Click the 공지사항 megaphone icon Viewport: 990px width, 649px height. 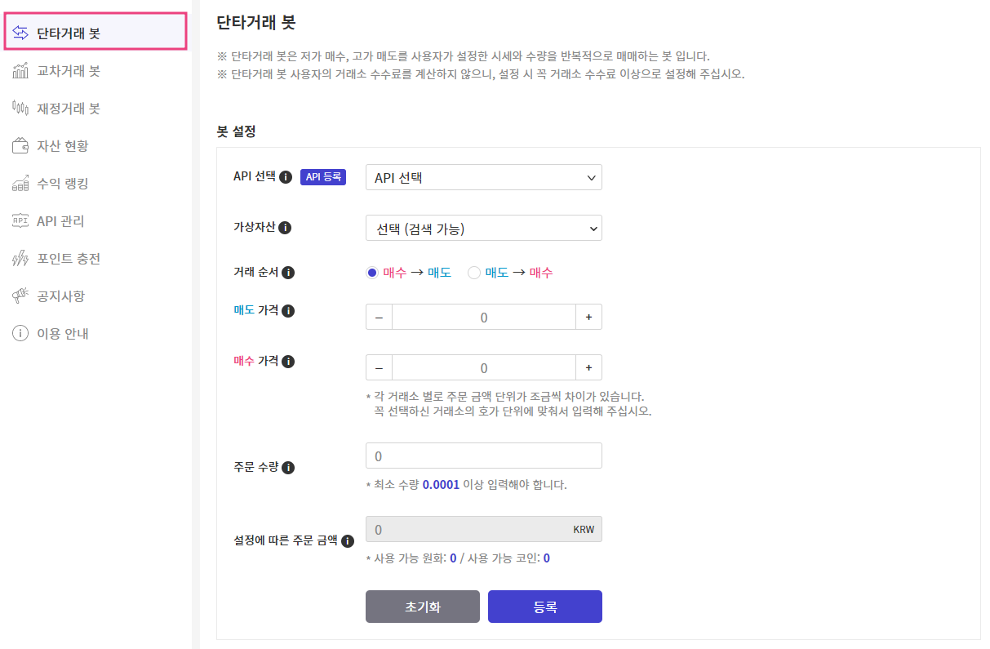(20, 296)
